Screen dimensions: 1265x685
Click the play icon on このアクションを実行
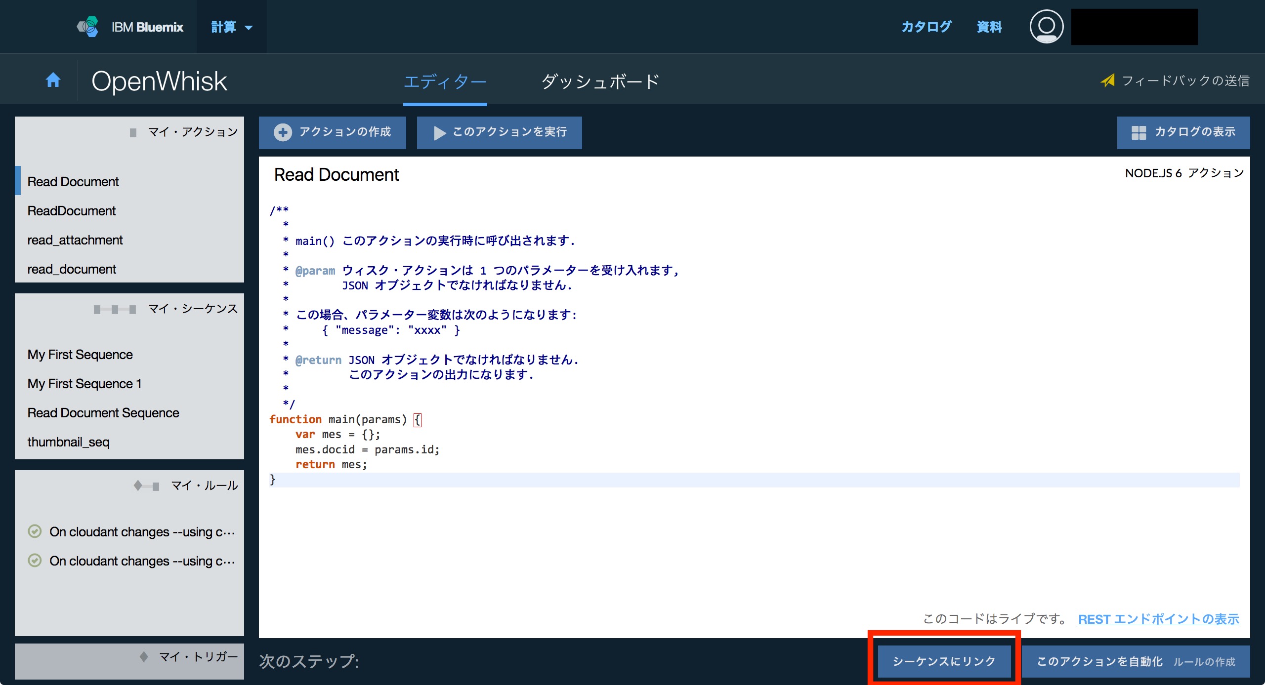coord(439,133)
